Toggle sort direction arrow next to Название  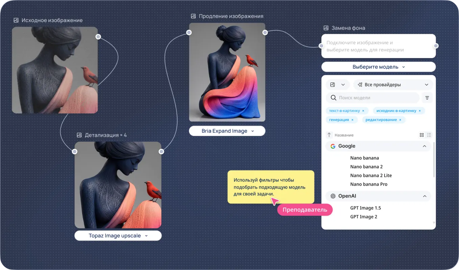pyautogui.click(x=329, y=135)
